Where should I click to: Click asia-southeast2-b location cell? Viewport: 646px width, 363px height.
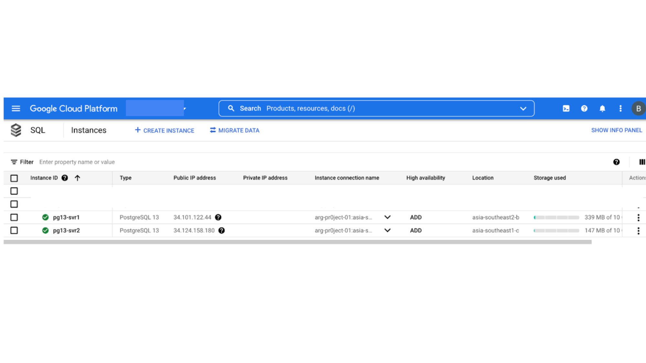point(496,217)
